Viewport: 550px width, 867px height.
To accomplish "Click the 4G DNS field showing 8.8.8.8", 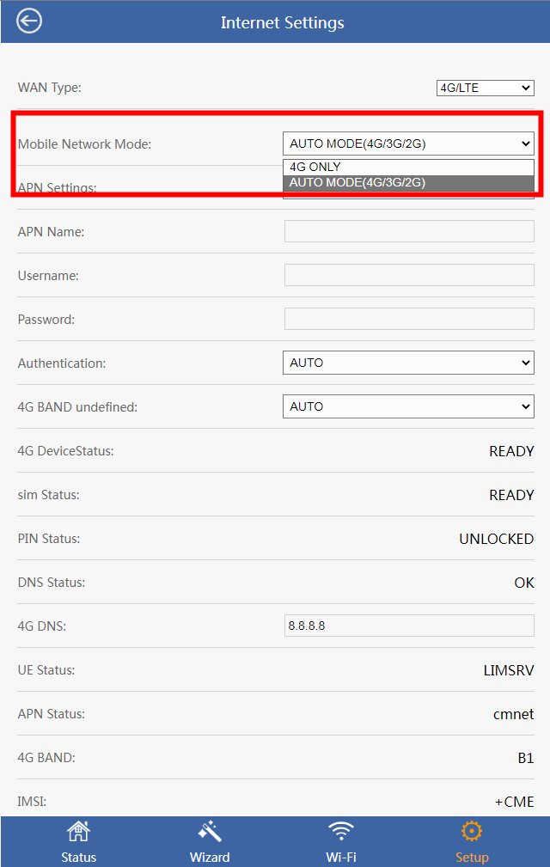I will [x=409, y=626].
